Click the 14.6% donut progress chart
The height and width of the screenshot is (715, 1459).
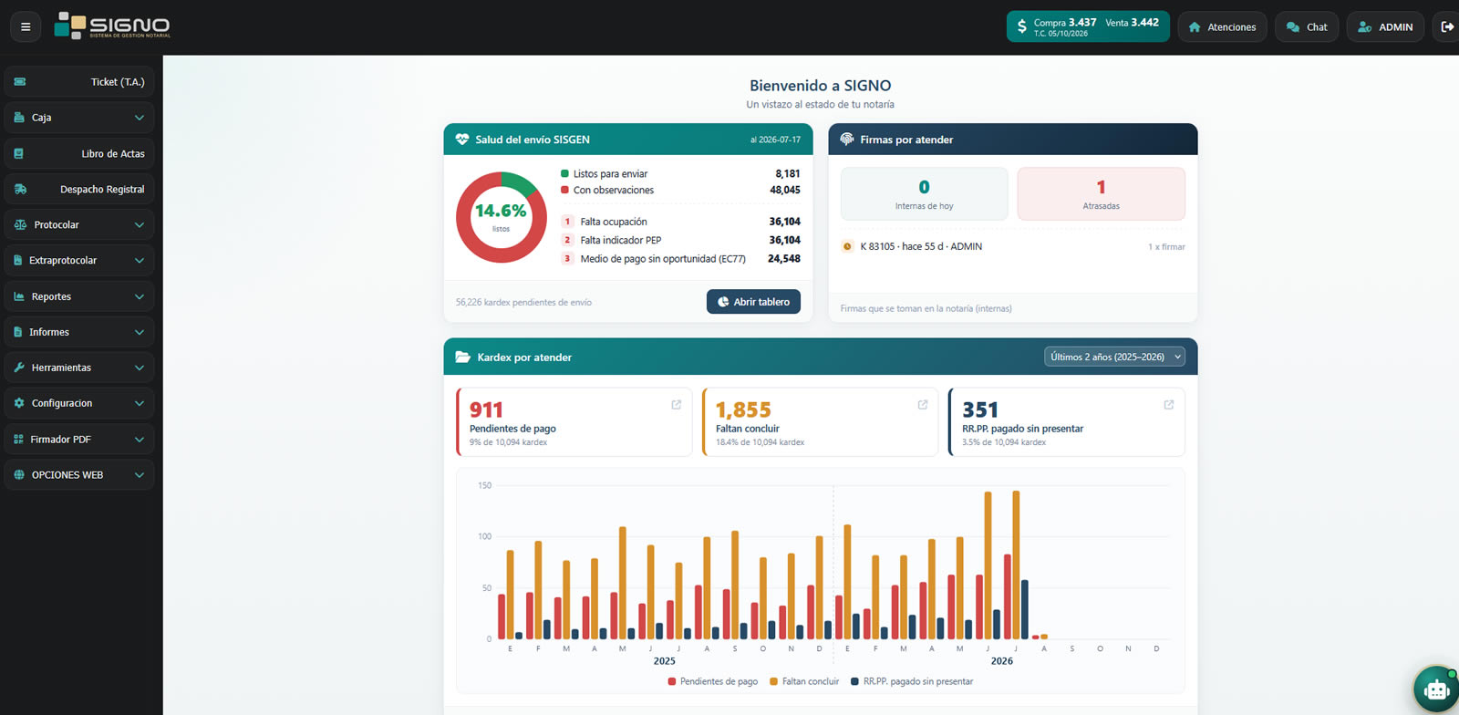pos(501,217)
